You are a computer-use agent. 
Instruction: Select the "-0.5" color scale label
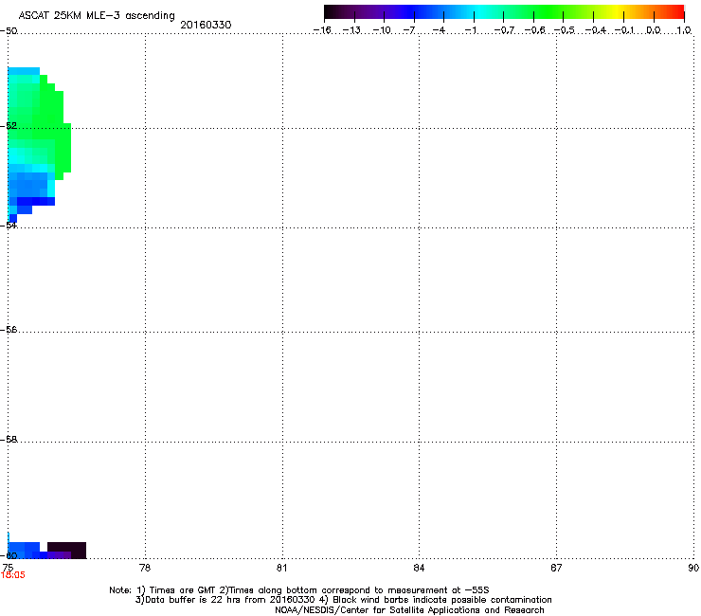565,30
